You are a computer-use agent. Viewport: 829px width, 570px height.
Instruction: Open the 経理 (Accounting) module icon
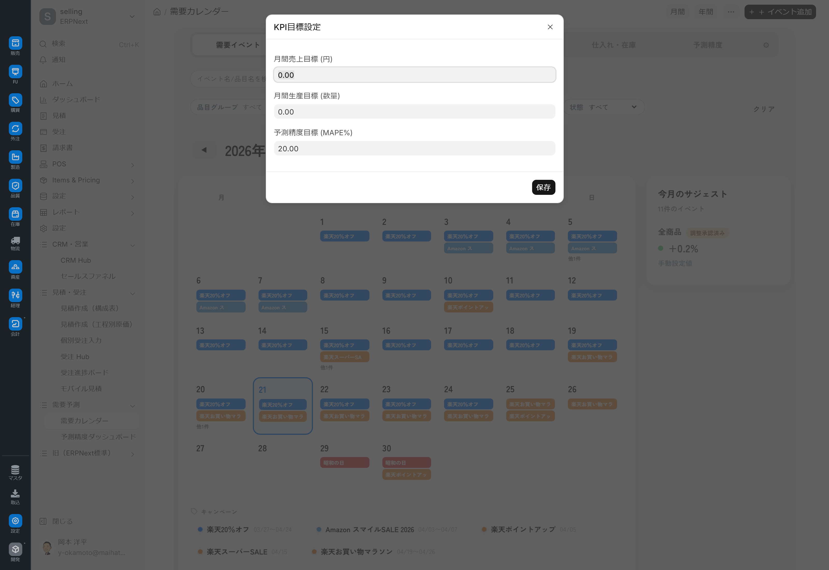point(15,295)
